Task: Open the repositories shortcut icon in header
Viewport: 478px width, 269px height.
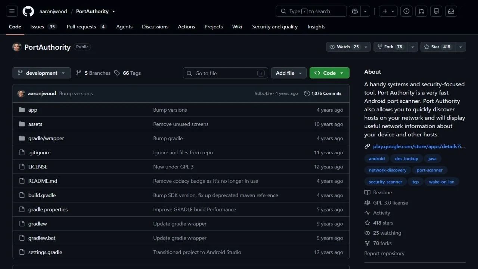Action: coord(436,11)
